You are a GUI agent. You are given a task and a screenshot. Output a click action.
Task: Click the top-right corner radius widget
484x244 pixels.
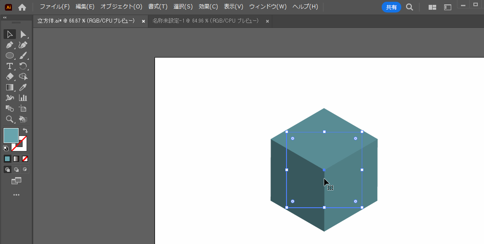(x=355, y=138)
